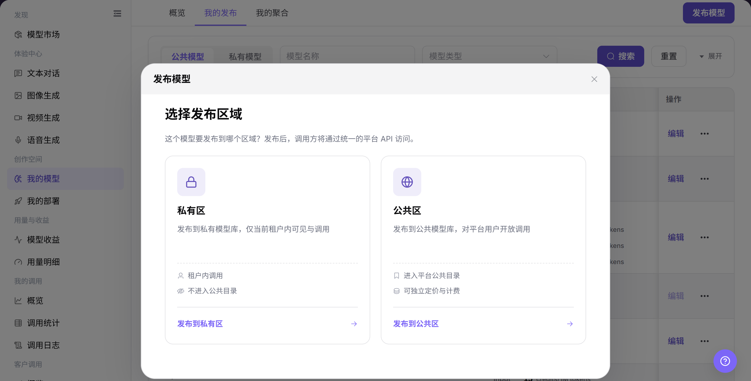Collapse the sidebar with the menu-fold icon
751x381 pixels.
coord(117,13)
